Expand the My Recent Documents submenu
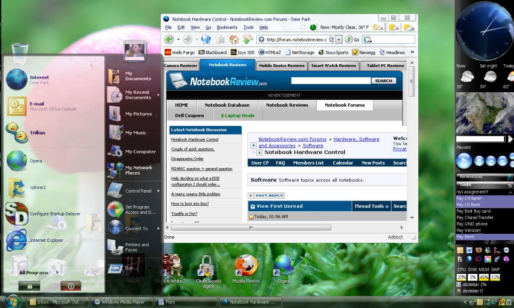This screenshot has height=308, width=514. tap(158, 95)
